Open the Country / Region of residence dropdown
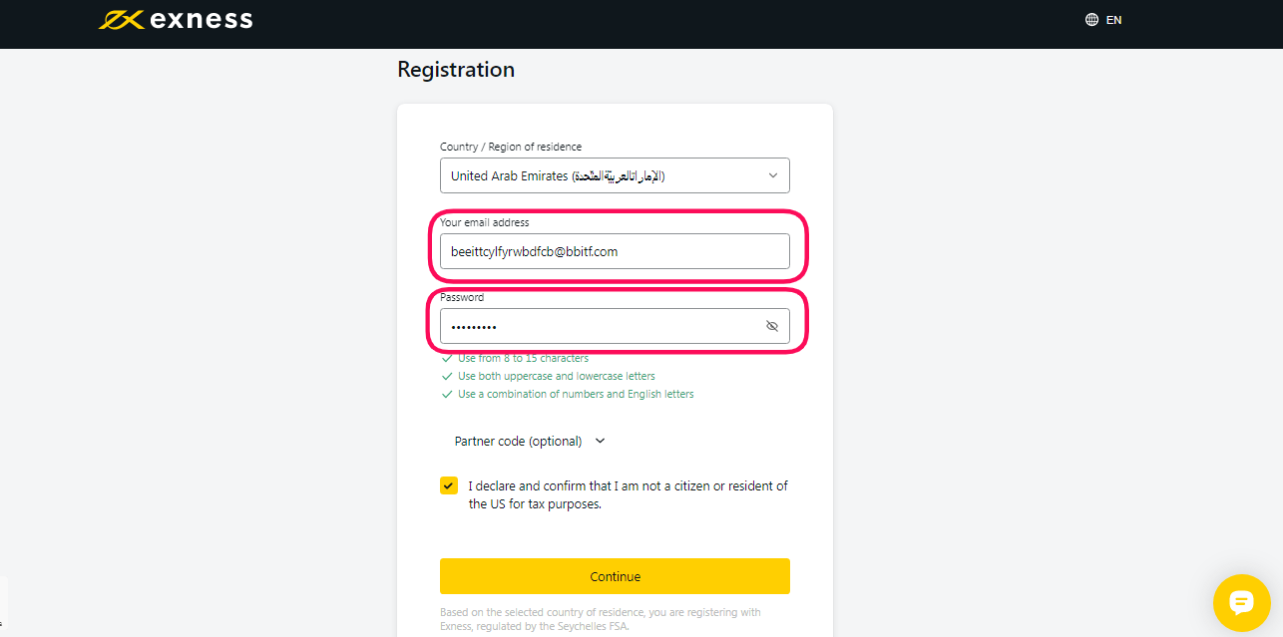 click(x=615, y=175)
